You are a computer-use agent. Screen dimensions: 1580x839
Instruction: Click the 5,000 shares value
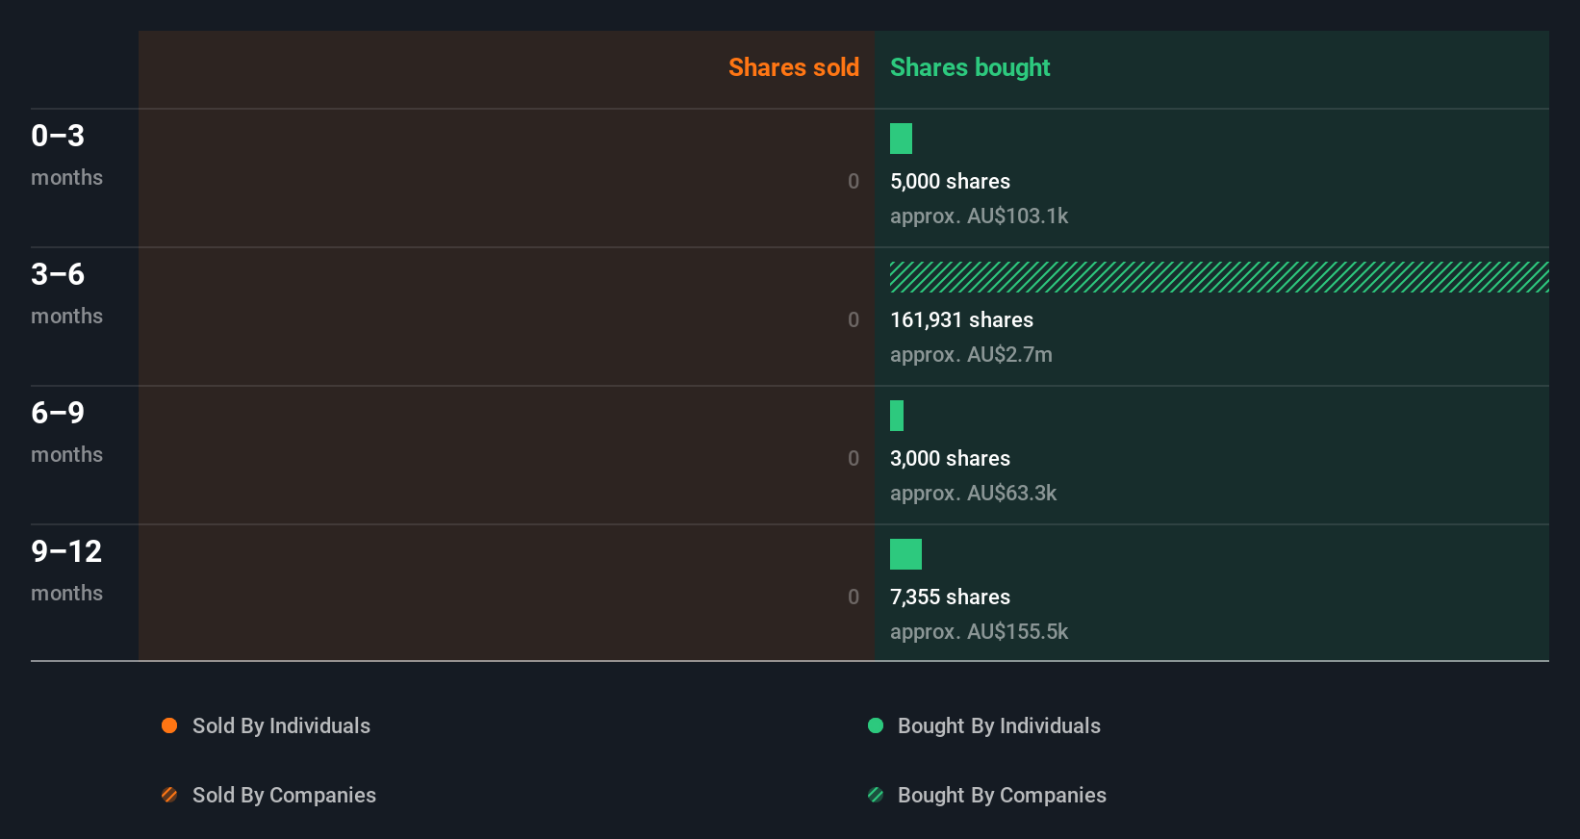tap(950, 181)
